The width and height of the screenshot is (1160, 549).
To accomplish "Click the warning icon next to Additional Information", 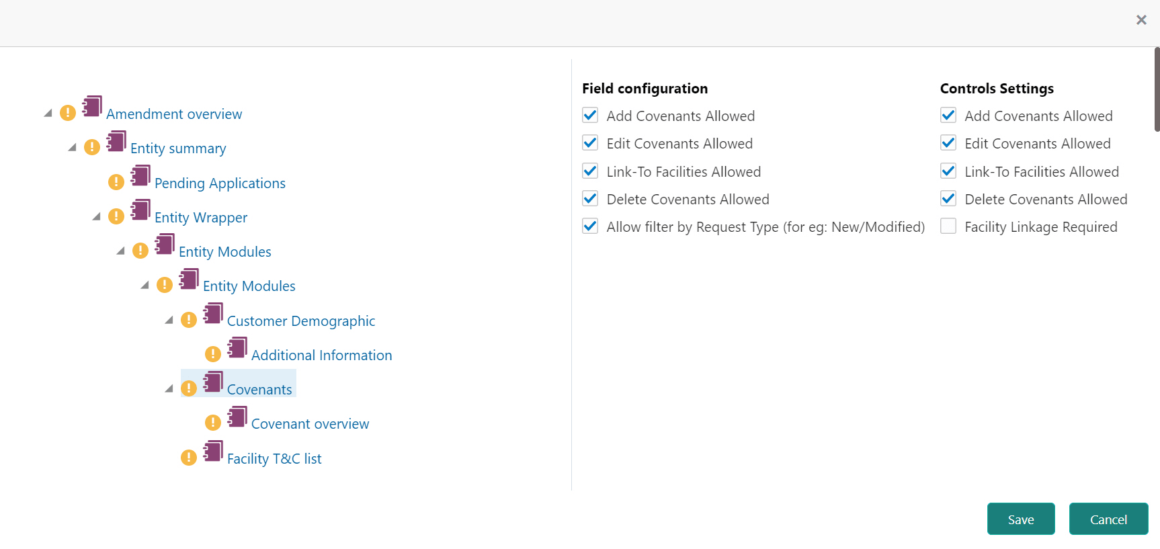I will click(213, 354).
